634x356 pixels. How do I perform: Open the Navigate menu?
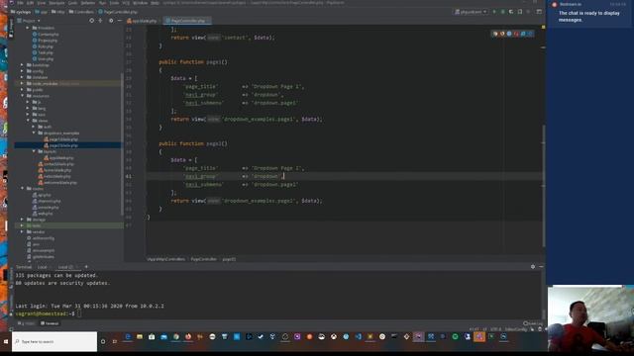click(56, 3)
